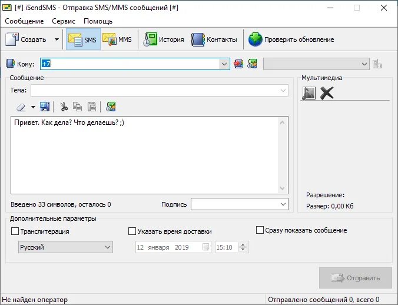398x305 pixels.
Task: Click the eraser clear-text icon
Action: click(21, 107)
